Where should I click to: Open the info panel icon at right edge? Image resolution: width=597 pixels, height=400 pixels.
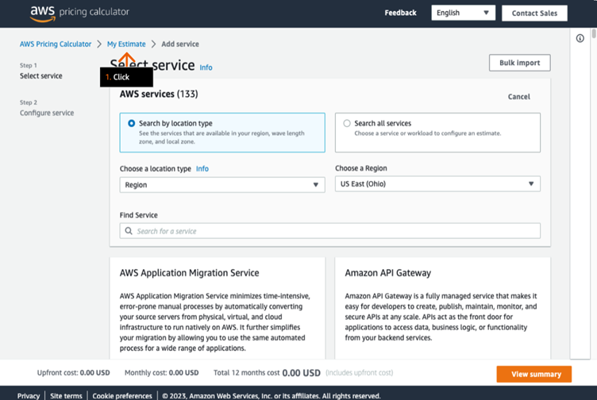click(x=580, y=38)
